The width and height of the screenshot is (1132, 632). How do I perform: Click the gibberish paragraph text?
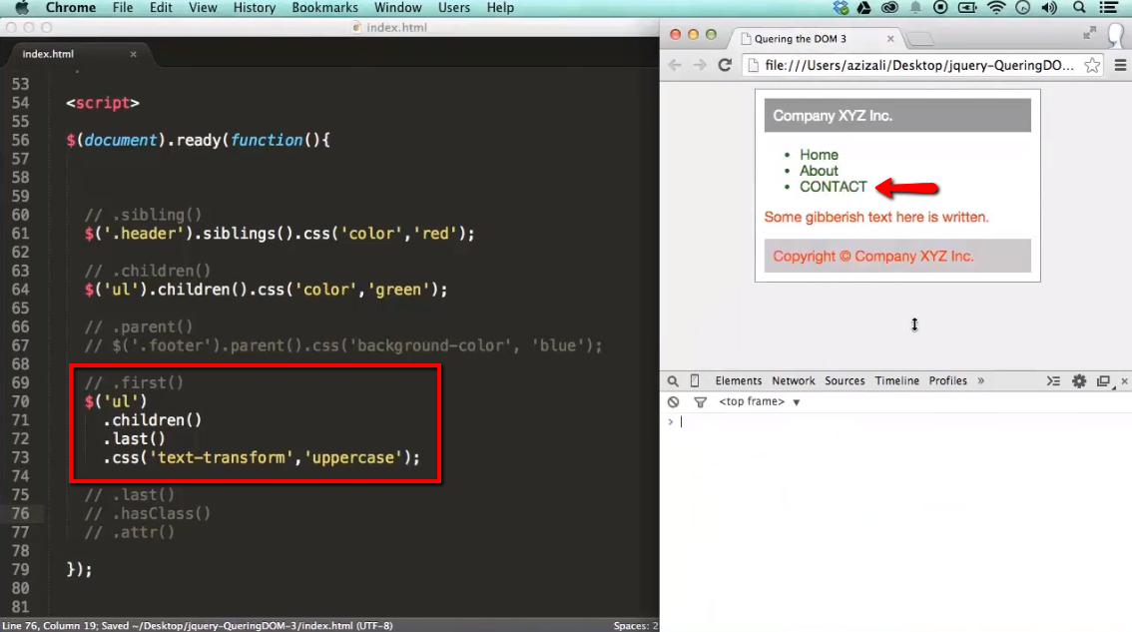876,217
